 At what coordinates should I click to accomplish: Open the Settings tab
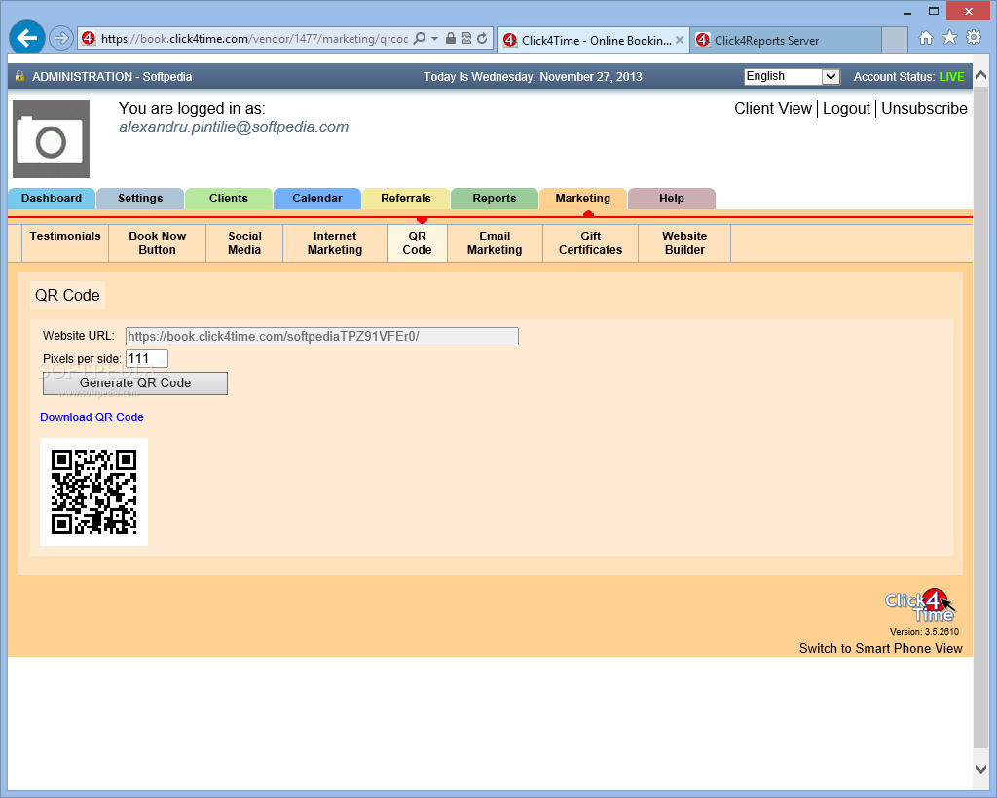coord(140,199)
